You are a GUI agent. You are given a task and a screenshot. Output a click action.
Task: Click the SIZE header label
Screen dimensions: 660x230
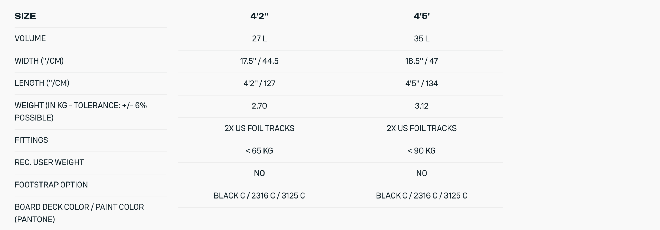point(25,16)
